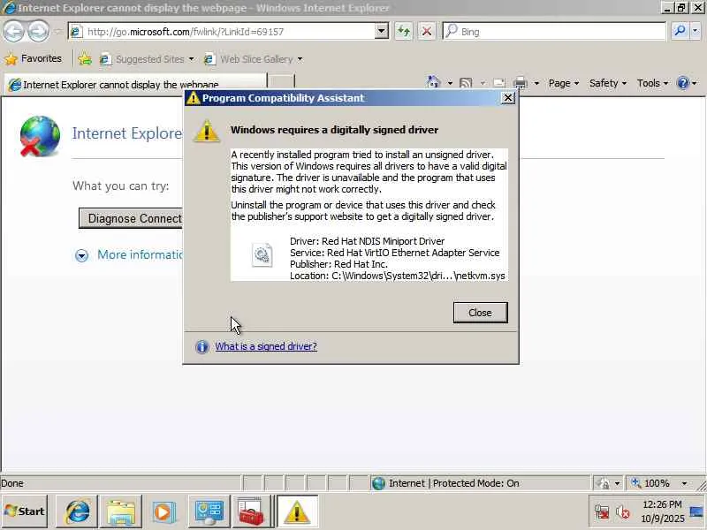Click the Forward navigation arrow
The image size is (707, 530).
tap(38, 32)
